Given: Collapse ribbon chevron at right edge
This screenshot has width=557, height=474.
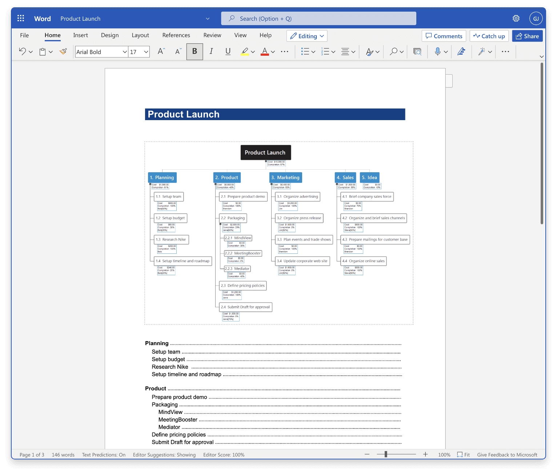Looking at the screenshot, I should pyautogui.click(x=541, y=56).
